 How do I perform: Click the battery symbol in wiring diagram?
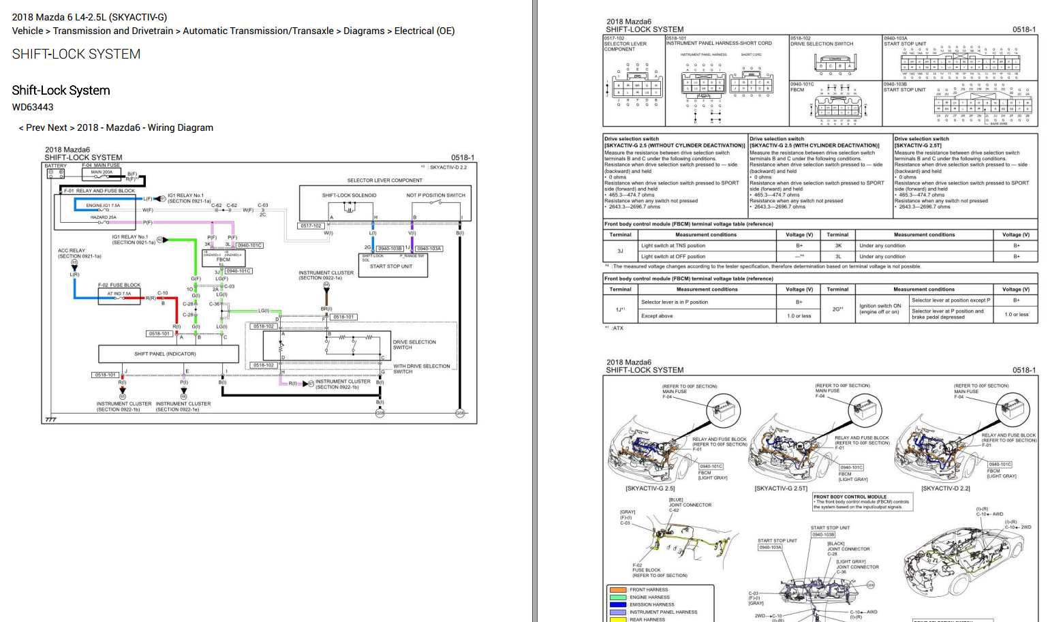pos(56,173)
